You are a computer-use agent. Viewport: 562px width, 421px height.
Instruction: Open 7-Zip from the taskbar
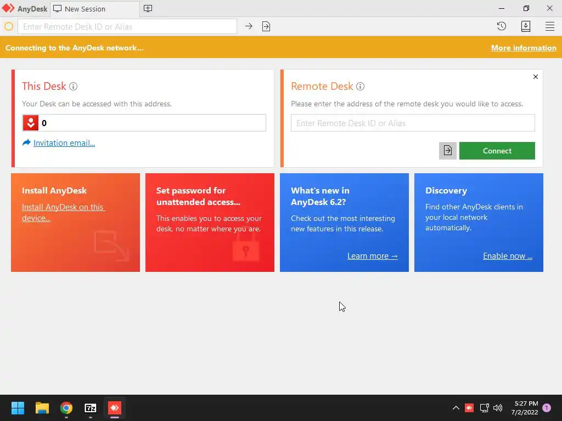91,408
